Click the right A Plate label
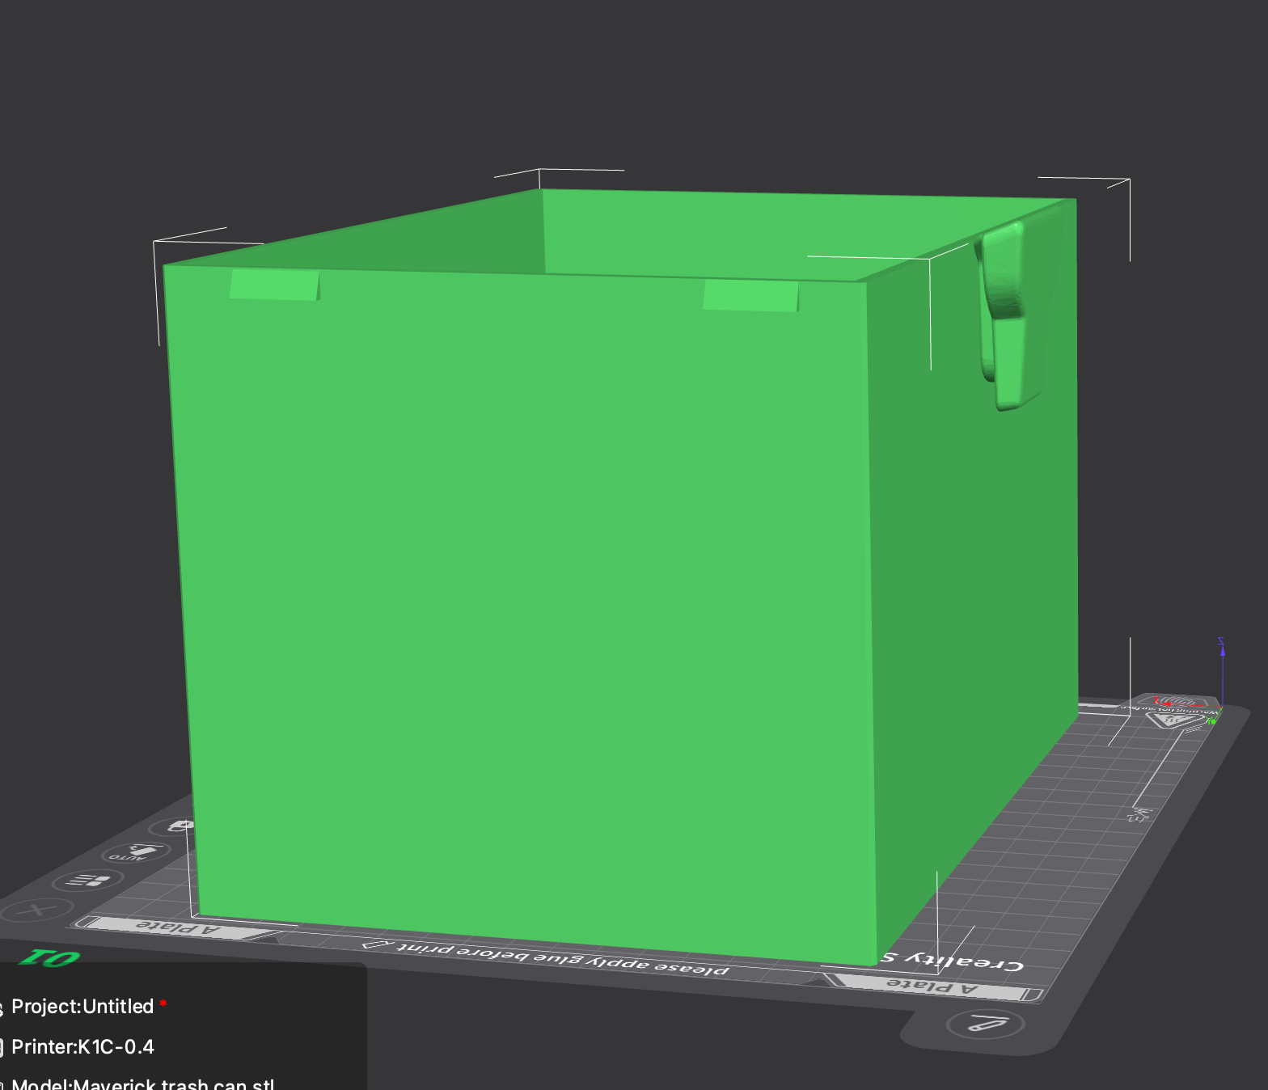Screen dimensions: 1268x1090 [x=932, y=987]
